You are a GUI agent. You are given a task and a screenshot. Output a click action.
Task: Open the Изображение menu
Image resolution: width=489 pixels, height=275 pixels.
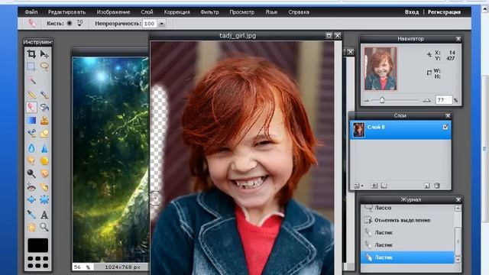(x=113, y=12)
